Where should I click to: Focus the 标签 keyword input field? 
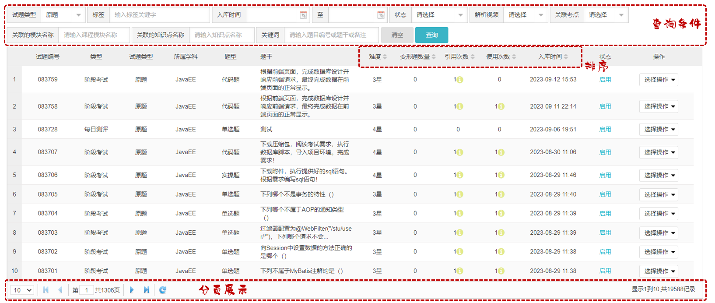tap(160, 15)
